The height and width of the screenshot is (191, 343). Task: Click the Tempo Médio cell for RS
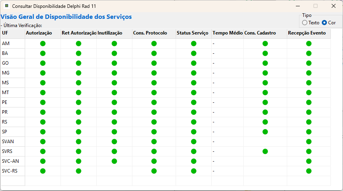click(x=227, y=122)
